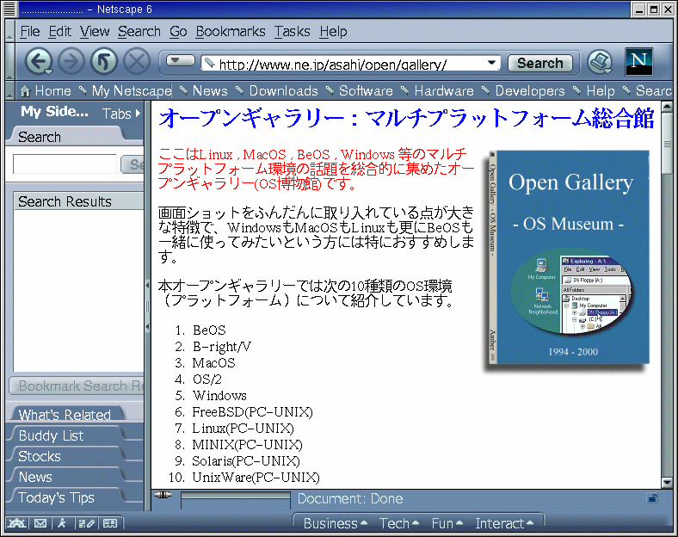
Task: Click the Netscape N logo throbber
Action: tap(638, 62)
